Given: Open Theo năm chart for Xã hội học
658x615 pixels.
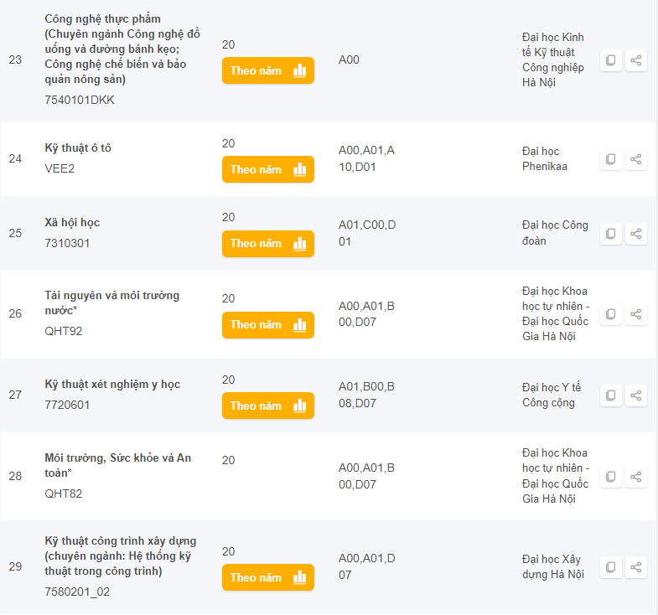Looking at the screenshot, I should (x=268, y=244).
